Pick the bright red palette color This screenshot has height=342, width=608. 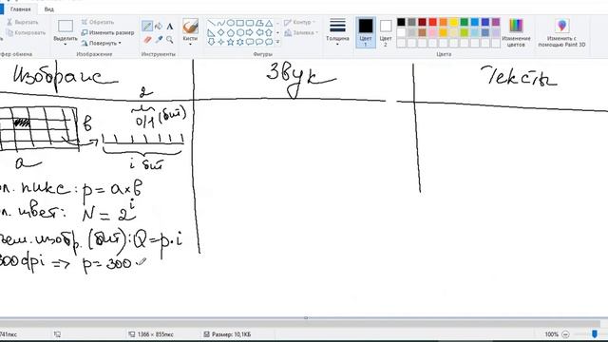point(432,22)
